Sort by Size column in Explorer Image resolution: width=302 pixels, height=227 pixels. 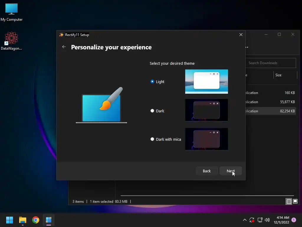[x=278, y=75]
